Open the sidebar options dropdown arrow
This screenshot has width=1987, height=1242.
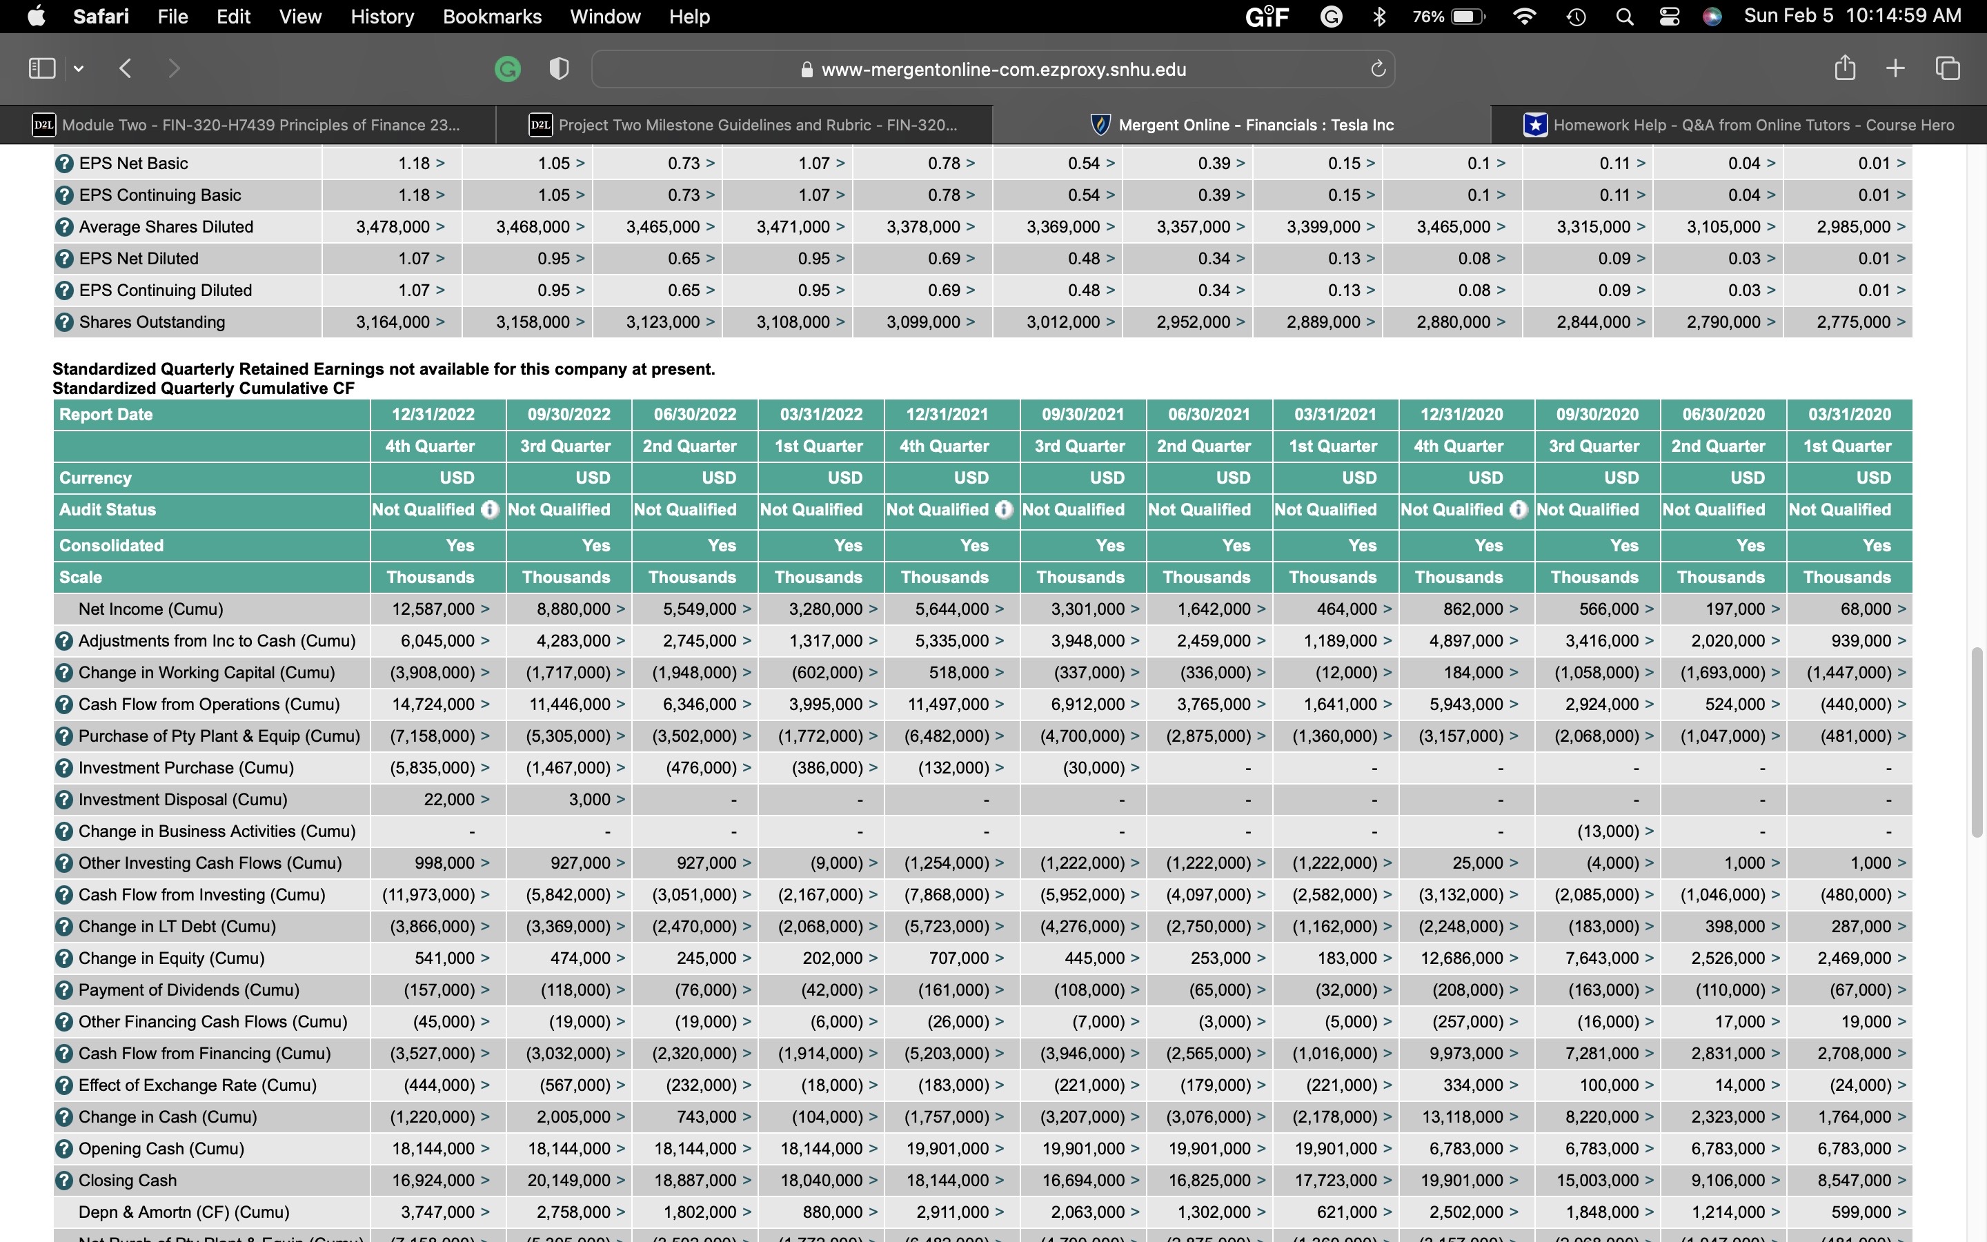(x=79, y=69)
